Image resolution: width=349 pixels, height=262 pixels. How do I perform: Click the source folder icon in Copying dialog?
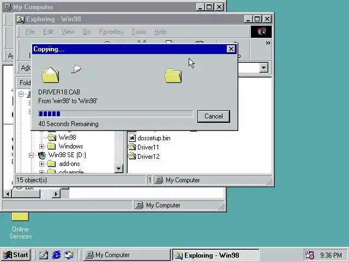tap(51, 75)
